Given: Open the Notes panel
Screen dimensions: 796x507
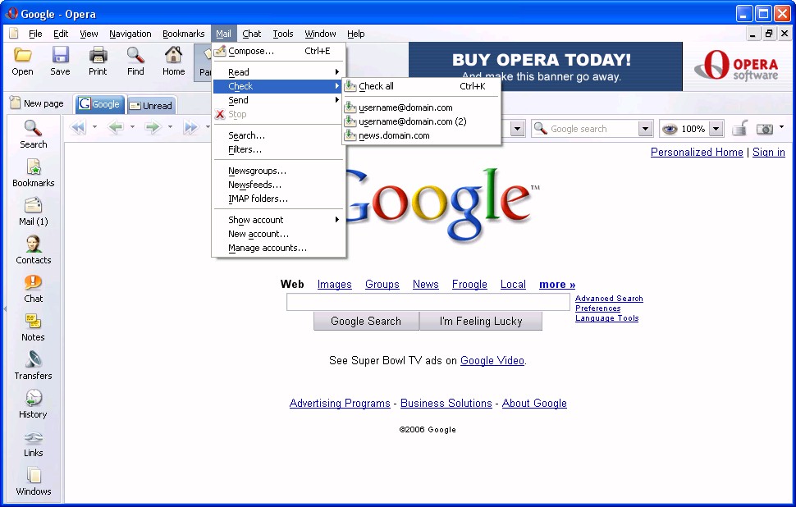Looking at the screenshot, I should (34, 327).
